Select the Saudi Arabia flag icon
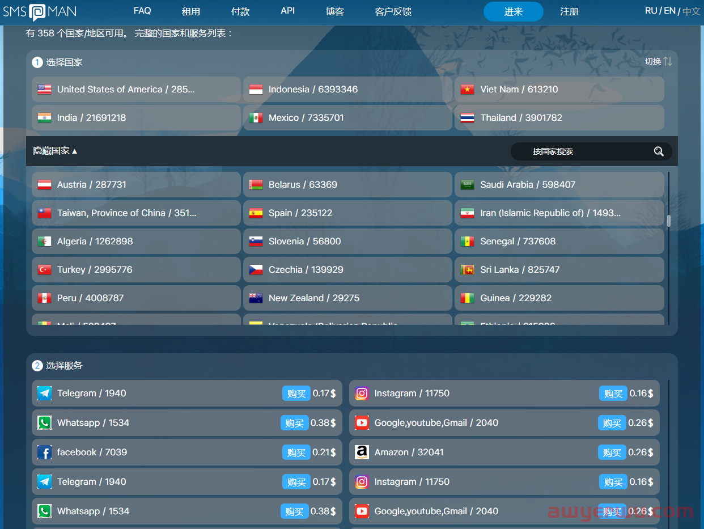This screenshot has height=529, width=704. 467,185
